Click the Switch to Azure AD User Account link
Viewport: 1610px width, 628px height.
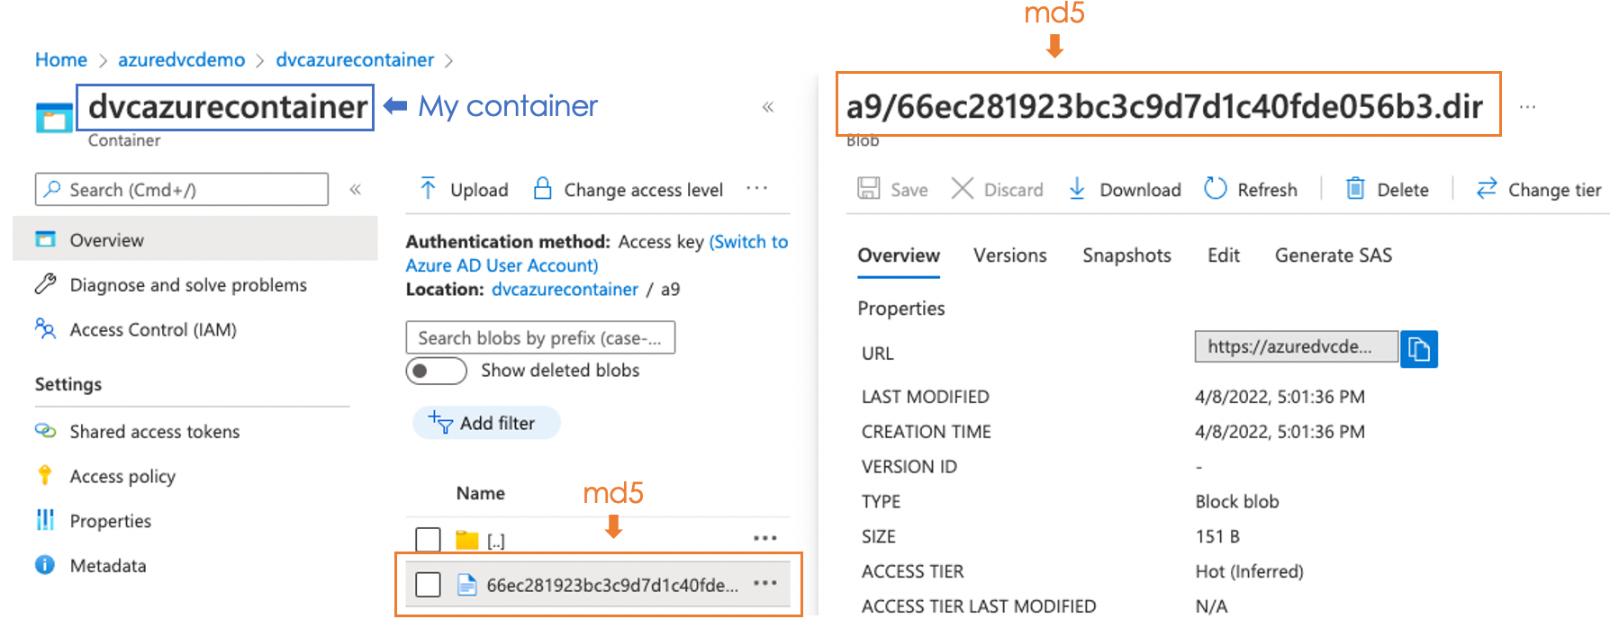(597, 254)
